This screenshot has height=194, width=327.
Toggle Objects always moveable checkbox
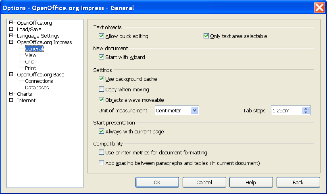(101, 100)
